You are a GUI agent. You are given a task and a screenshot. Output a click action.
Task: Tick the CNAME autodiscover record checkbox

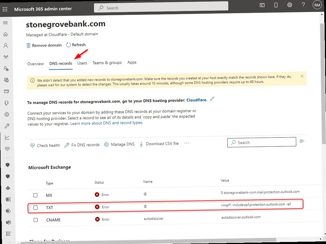[x=36, y=220]
